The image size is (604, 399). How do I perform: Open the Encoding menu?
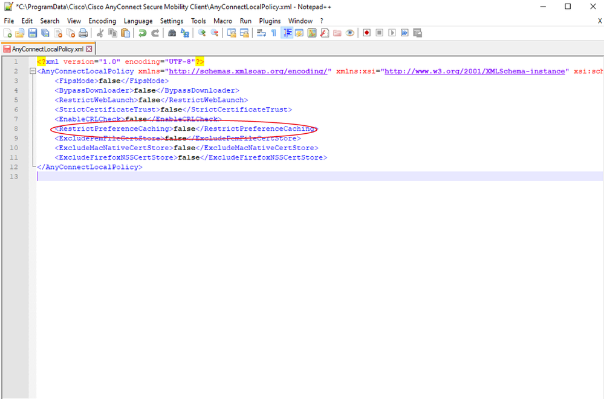[x=102, y=21]
